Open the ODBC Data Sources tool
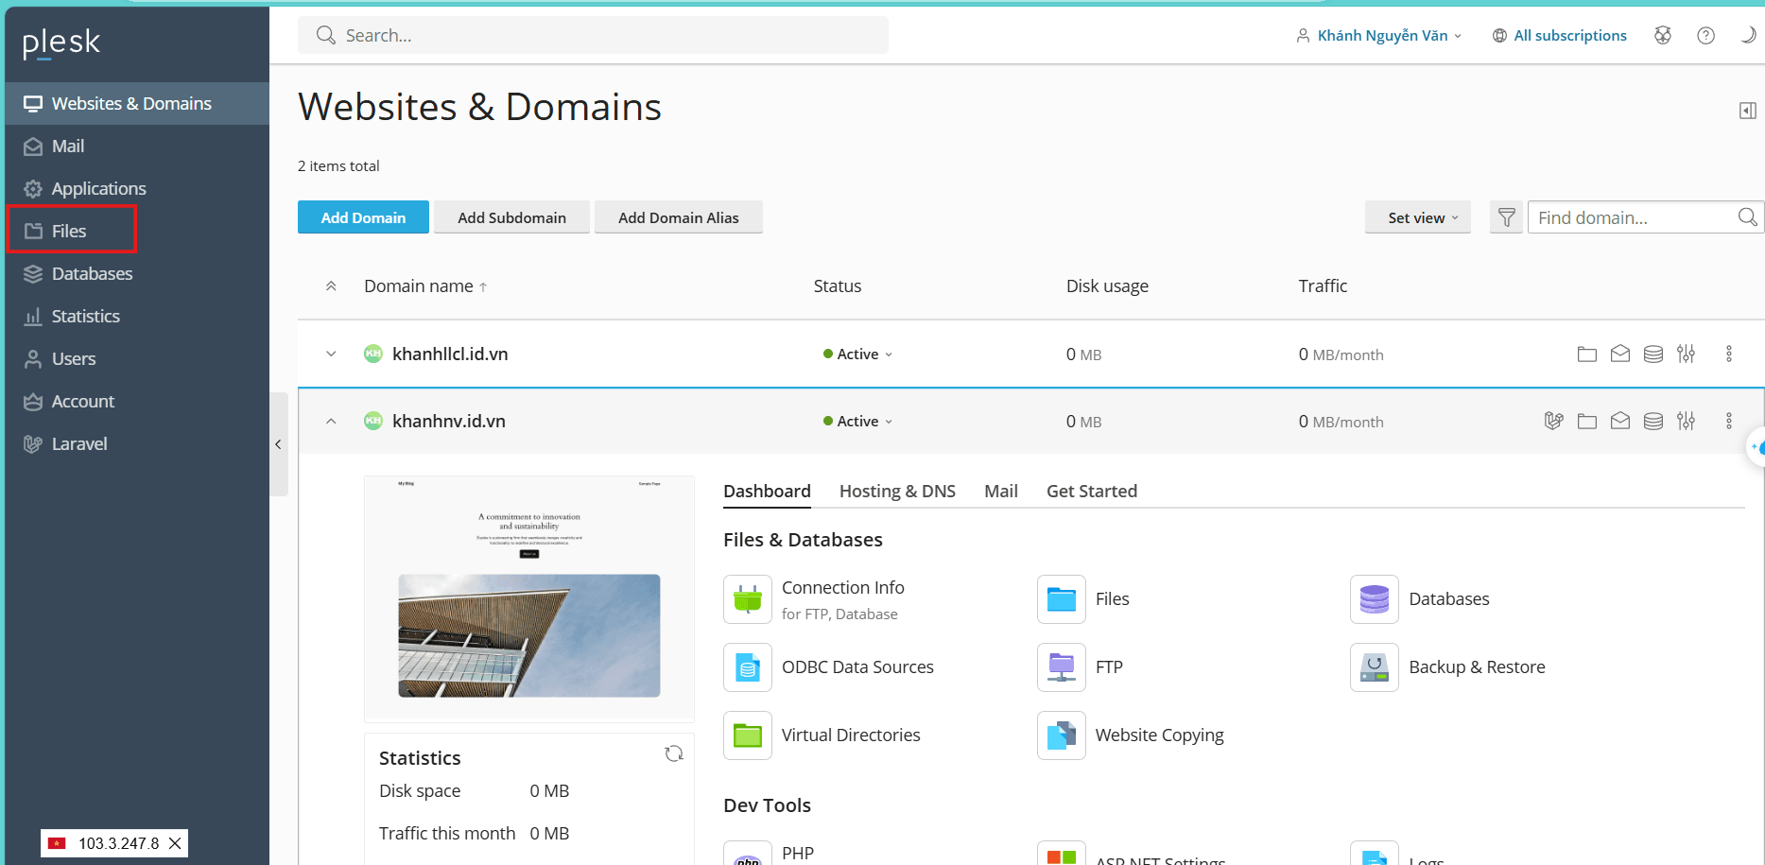The height and width of the screenshot is (865, 1765). tap(857, 666)
